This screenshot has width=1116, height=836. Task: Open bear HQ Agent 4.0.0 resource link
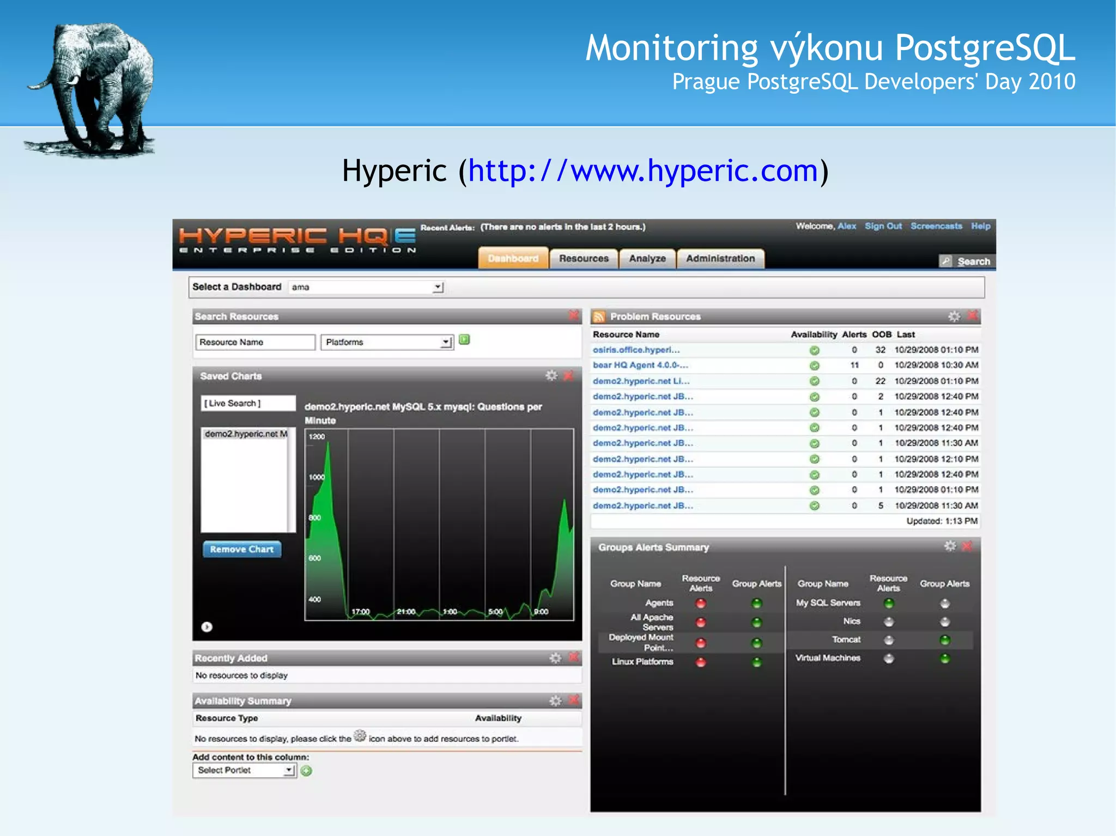tap(640, 365)
